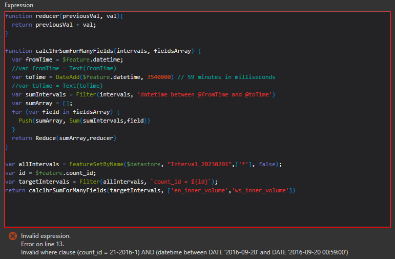Click the 'return previousVal + val' line
The image size is (395, 259).
pos(53,25)
